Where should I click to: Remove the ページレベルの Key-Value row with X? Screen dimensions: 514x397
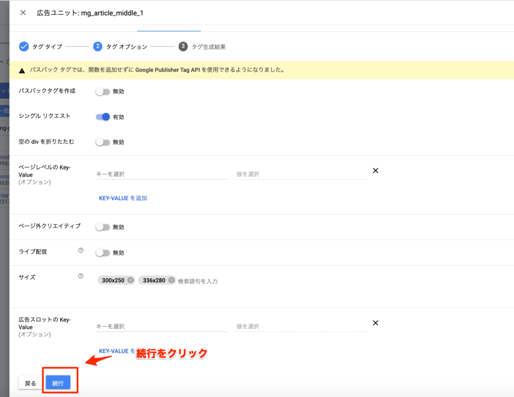tap(375, 171)
